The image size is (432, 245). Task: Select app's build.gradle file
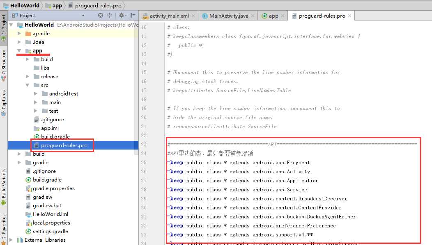coord(55,137)
